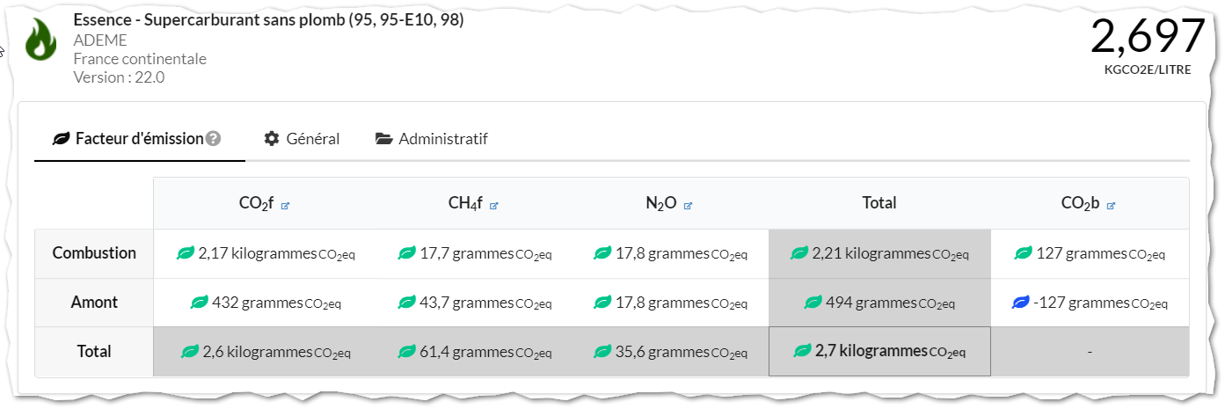
Task: Click the Total column header
Action: click(x=879, y=203)
